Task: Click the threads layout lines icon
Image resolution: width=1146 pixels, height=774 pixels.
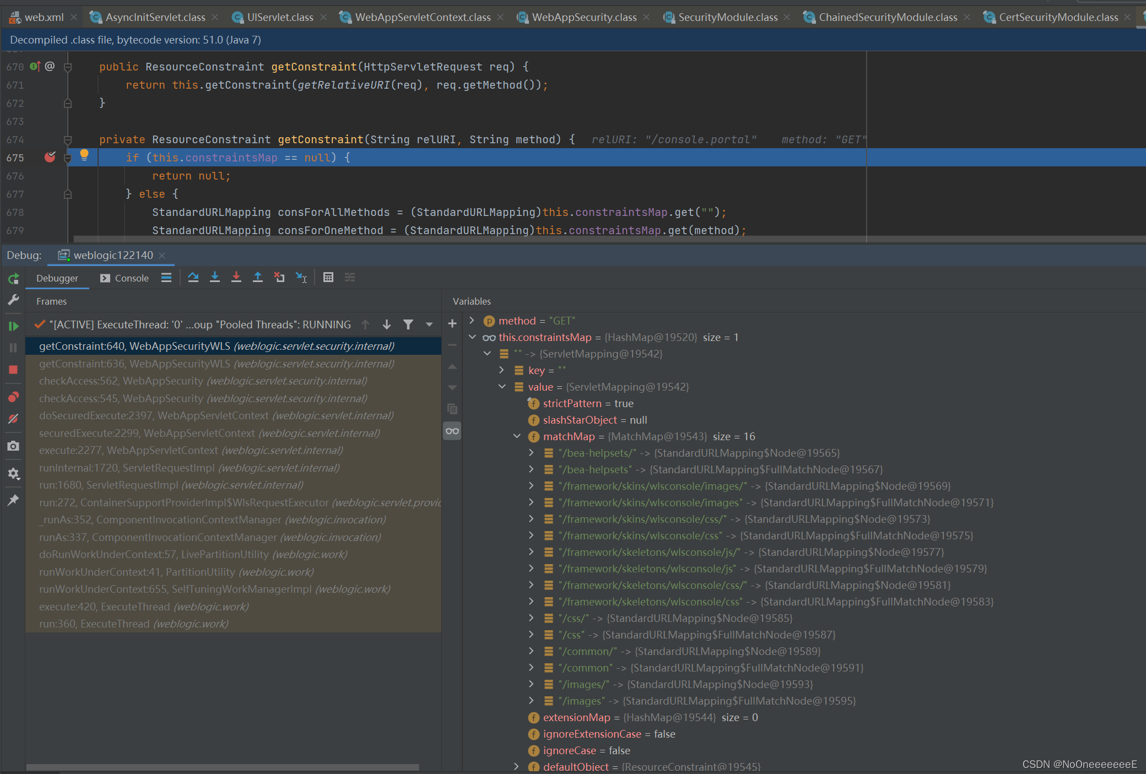Action: (x=166, y=278)
